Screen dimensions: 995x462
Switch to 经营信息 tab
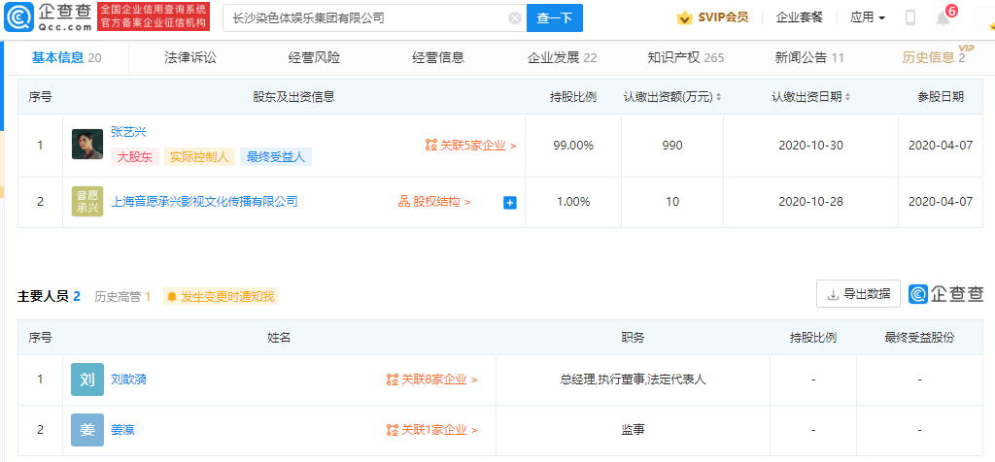click(x=438, y=57)
